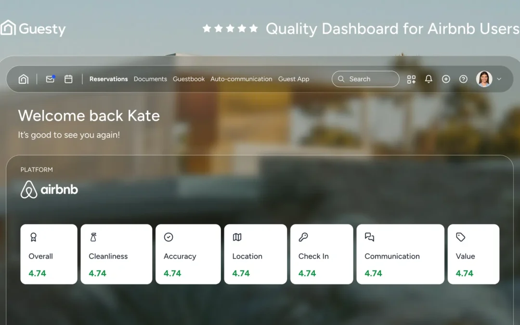Open the Guest App page
Viewport: 520px width, 325px height.
(294, 79)
